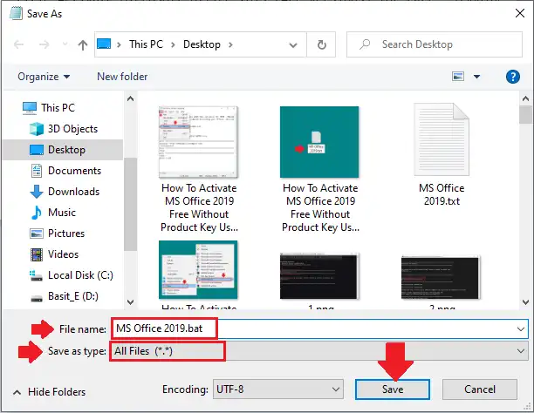Click the Basit_E drive icon
Viewport: 534px width, 413px height.
37,298
